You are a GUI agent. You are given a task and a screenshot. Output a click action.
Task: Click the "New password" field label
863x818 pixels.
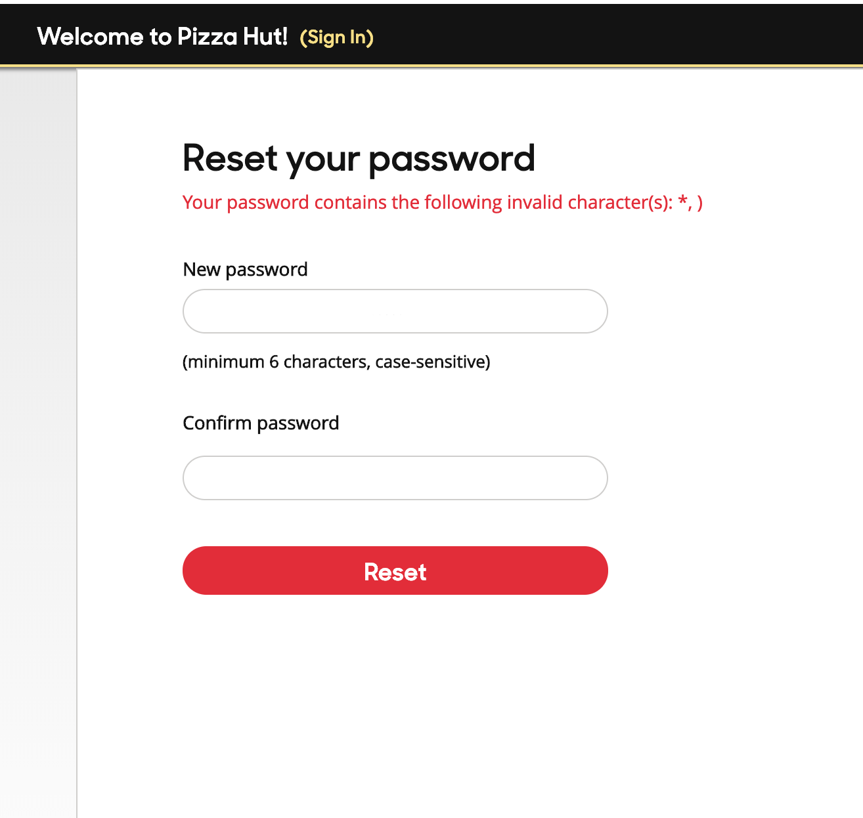click(245, 269)
